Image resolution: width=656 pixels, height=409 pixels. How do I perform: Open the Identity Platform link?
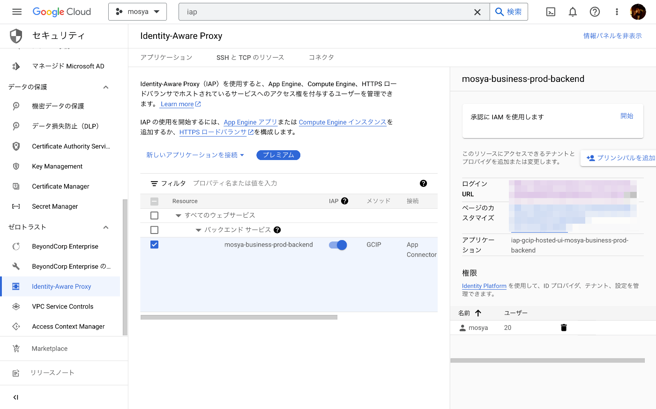tap(484, 286)
